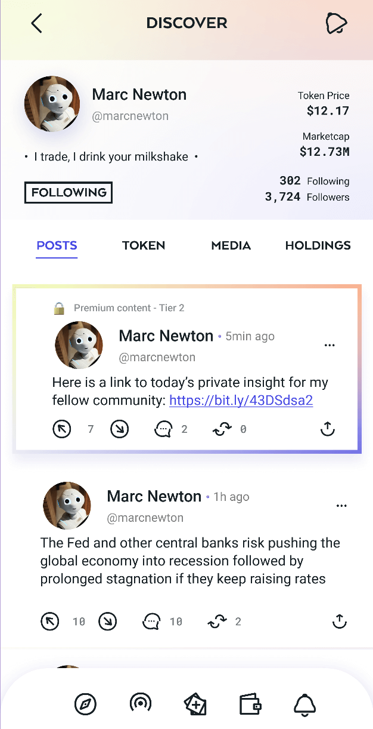The height and width of the screenshot is (729, 373).
Task: Repost the Fed recession post
Action: 217,622
